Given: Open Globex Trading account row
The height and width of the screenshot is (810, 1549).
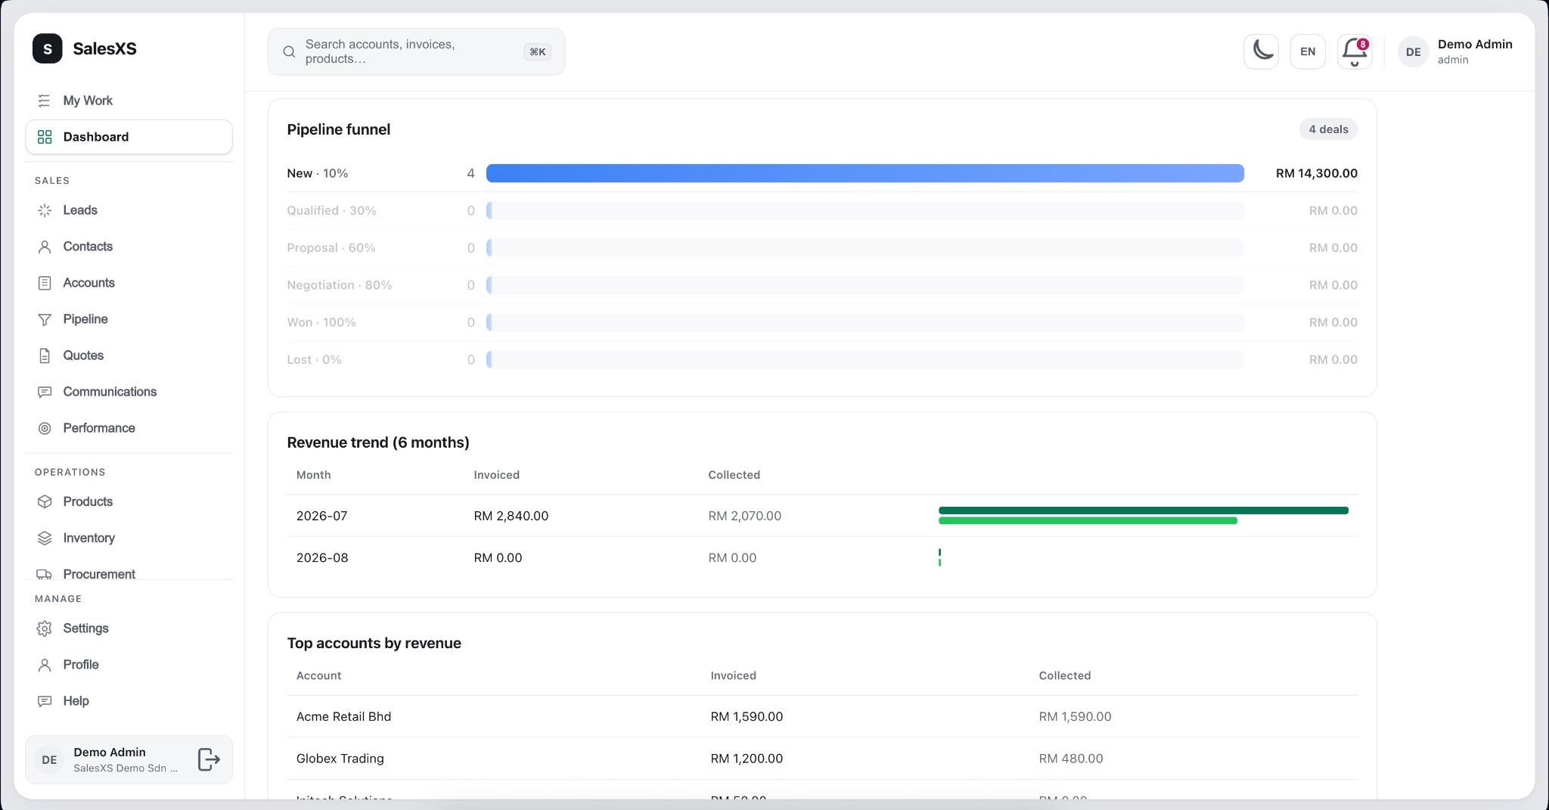Looking at the screenshot, I should pyautogui.click(x=822, y=759).
